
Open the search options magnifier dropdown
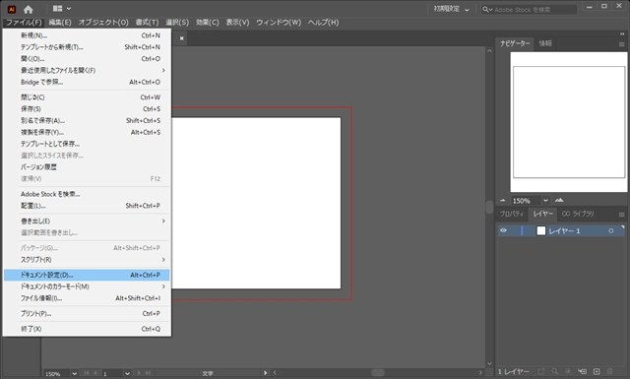[x=487, y=9]
